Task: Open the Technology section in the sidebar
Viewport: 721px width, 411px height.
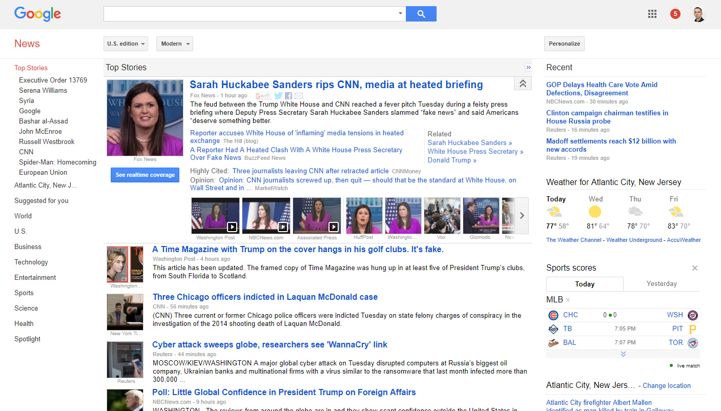Action: click(x=31, y=262)
